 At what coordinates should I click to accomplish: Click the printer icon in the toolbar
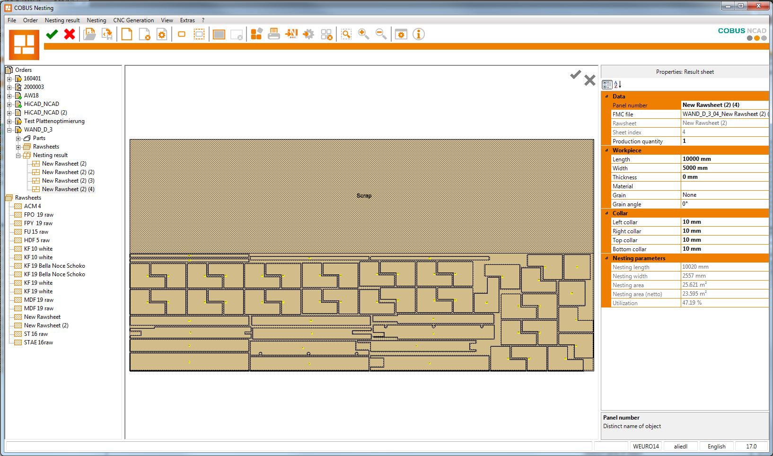pos(273,34)
